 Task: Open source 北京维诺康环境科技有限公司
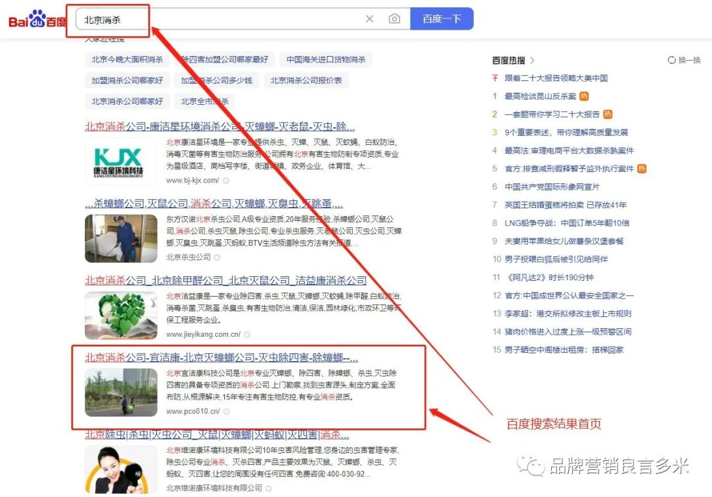pyautogui.click(x=214, y=488)
